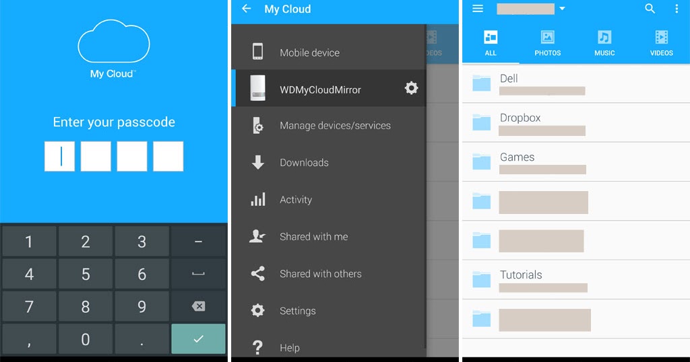690x362 pixels.
Task: Click the Manage devices/services icon
Action: click(x=258, y=126)
